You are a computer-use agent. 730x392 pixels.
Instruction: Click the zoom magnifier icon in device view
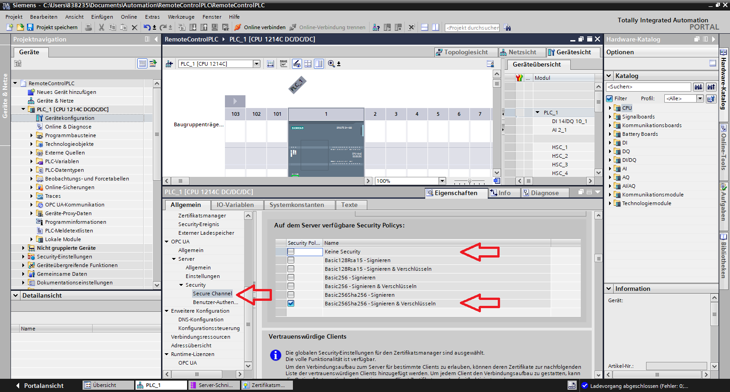(331, 64)
